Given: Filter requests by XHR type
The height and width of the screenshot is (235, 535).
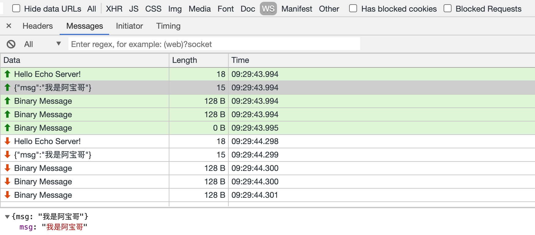Looking at the screenshot, I should coord(114,9).
